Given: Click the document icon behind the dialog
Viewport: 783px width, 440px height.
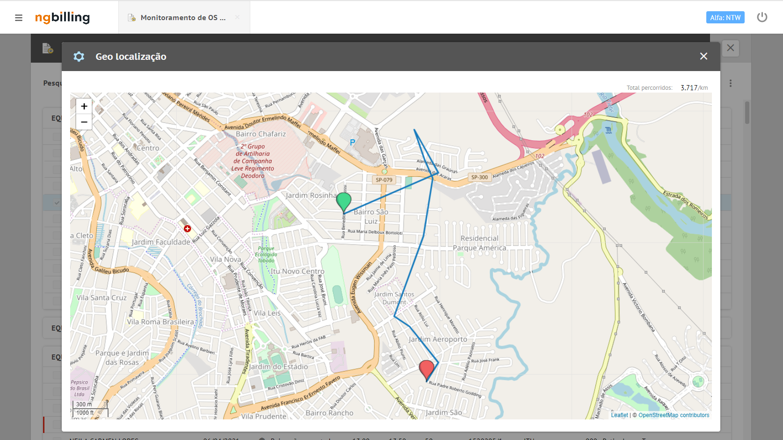Looking at the screenshot, I should (47, 48).
